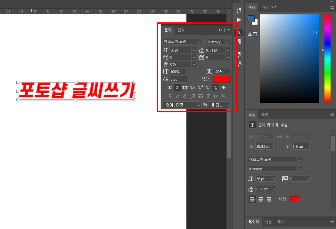Viewport: 336px width, 229px height.
Task: Open the red text color swatch in Character panel
Action: [222, 79]
